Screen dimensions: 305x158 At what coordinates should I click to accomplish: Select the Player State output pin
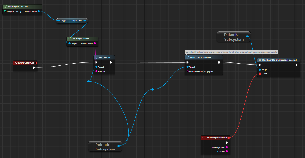pyautogui.click(x=85, y=21)
